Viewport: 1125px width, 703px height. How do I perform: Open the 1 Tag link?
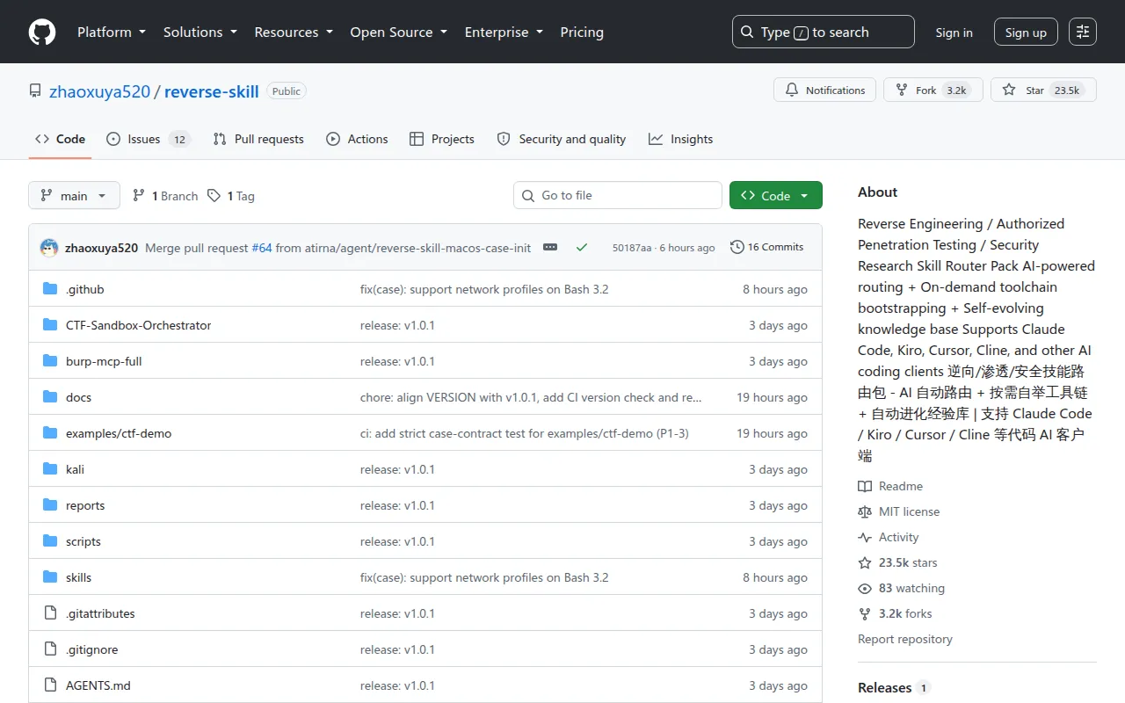pos(231,196)
